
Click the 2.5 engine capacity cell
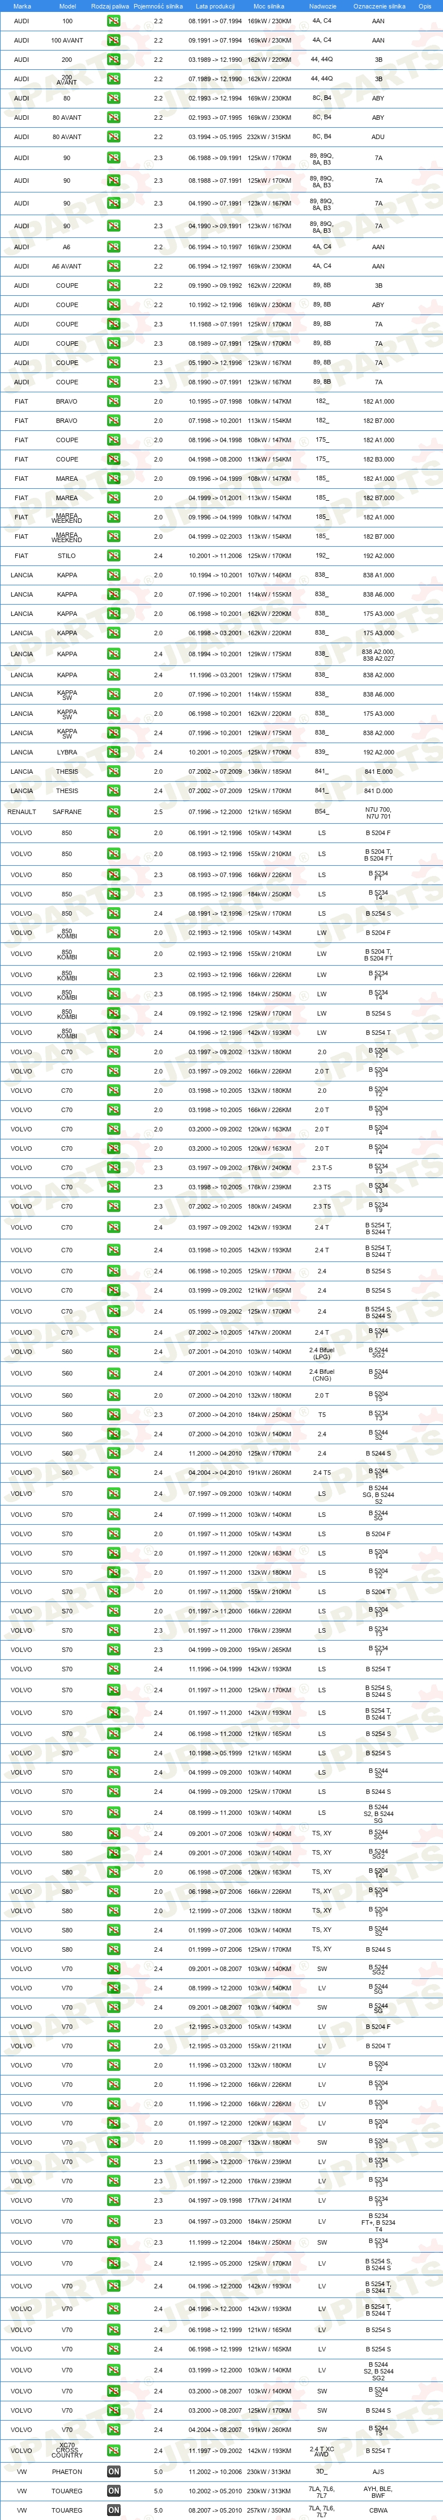158,812
